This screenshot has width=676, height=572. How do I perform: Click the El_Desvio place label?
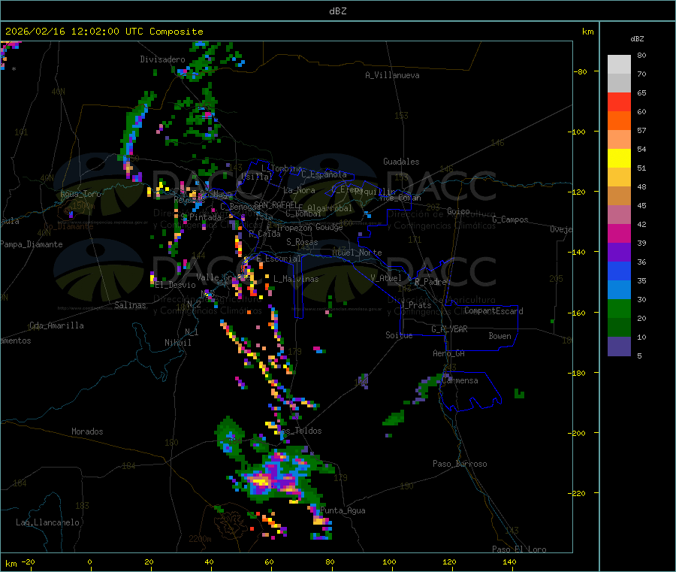pos(175,285)
